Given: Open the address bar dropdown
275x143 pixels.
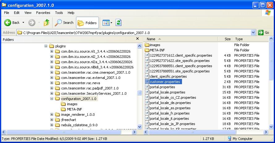Looking at the screenshot, I should tap(253, 32).
